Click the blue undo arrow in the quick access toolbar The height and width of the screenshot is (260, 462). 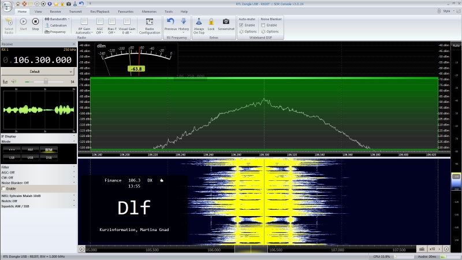[x=81, y=4]
